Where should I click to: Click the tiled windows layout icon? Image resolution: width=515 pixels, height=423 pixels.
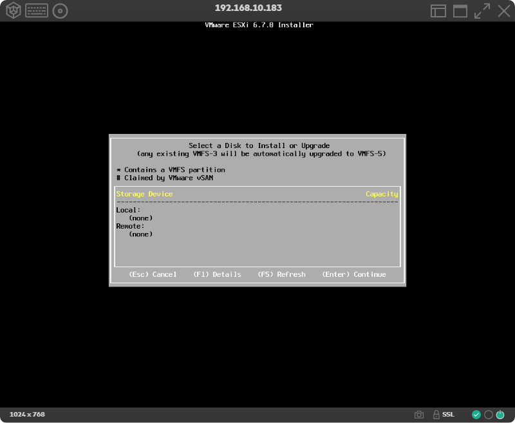click(438, 10)
